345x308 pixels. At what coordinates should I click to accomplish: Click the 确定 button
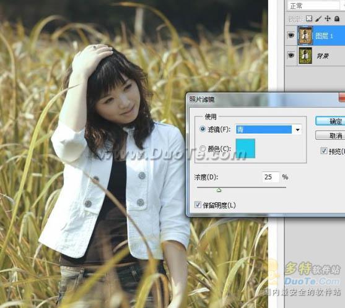tap(330, 121)
